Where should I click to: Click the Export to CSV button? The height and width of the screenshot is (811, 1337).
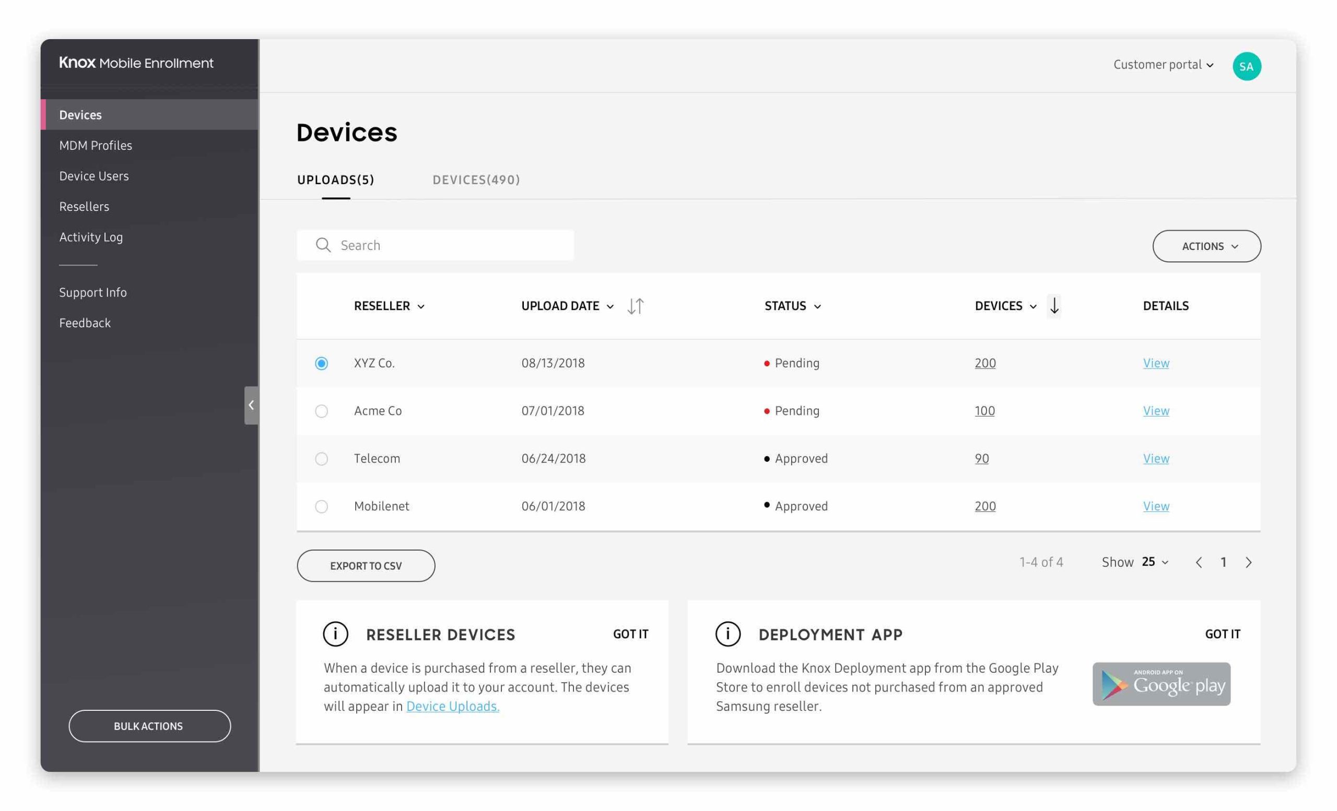[x=366, y=566]
